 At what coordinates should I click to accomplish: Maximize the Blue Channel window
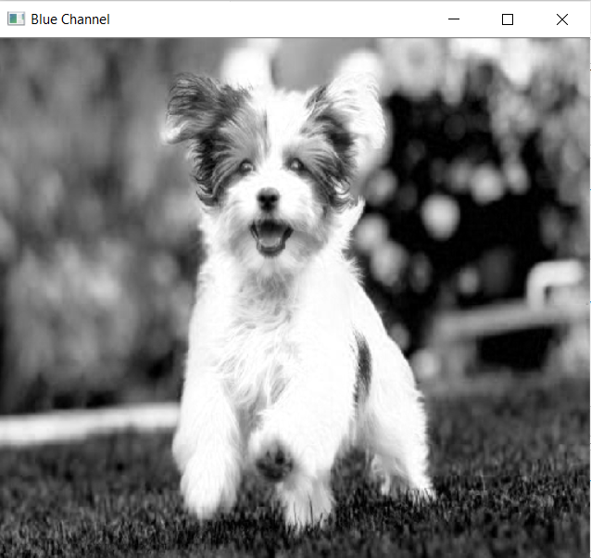(508, 19)
